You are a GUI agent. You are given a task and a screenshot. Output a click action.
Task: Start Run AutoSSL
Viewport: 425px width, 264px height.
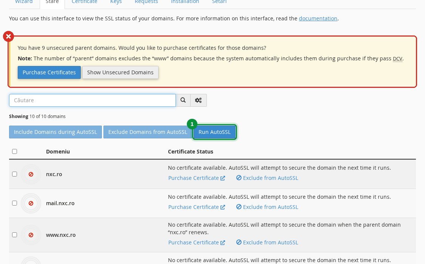pyautogui.click(x=214, y=132)
